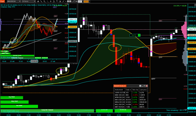Viewport: 196px width, 116px height.
Task: Open the strategies icon in the toolbar
Action: pyautogui.click(x=63, y=1)
